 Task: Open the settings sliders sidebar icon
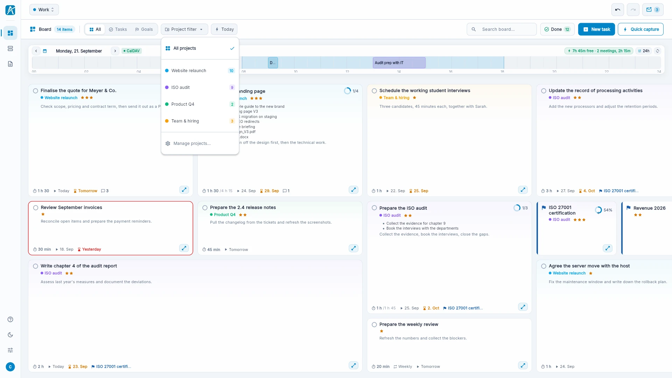coord(10,350)
